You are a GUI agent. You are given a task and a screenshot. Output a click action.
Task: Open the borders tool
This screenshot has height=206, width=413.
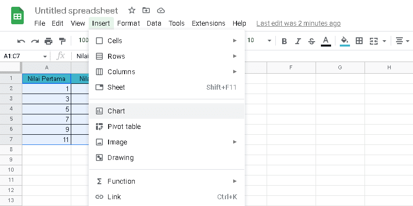(359, 41)
